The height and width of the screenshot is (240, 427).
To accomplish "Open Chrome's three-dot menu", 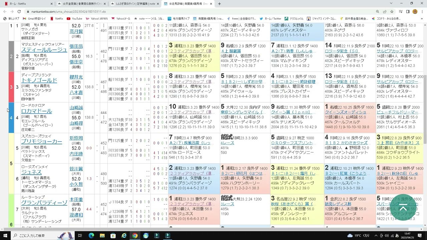I will tap(422, 12).
